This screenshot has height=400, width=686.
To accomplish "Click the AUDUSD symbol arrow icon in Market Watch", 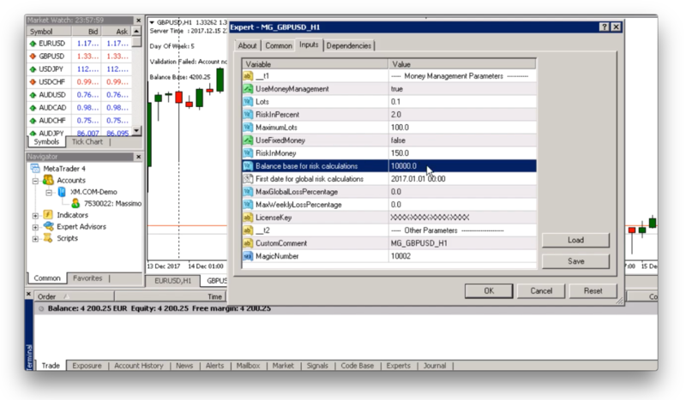I will (x=33, y=94).
